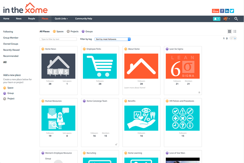Open Employee Perks shopping cart thumbnail

pos(100,66)
